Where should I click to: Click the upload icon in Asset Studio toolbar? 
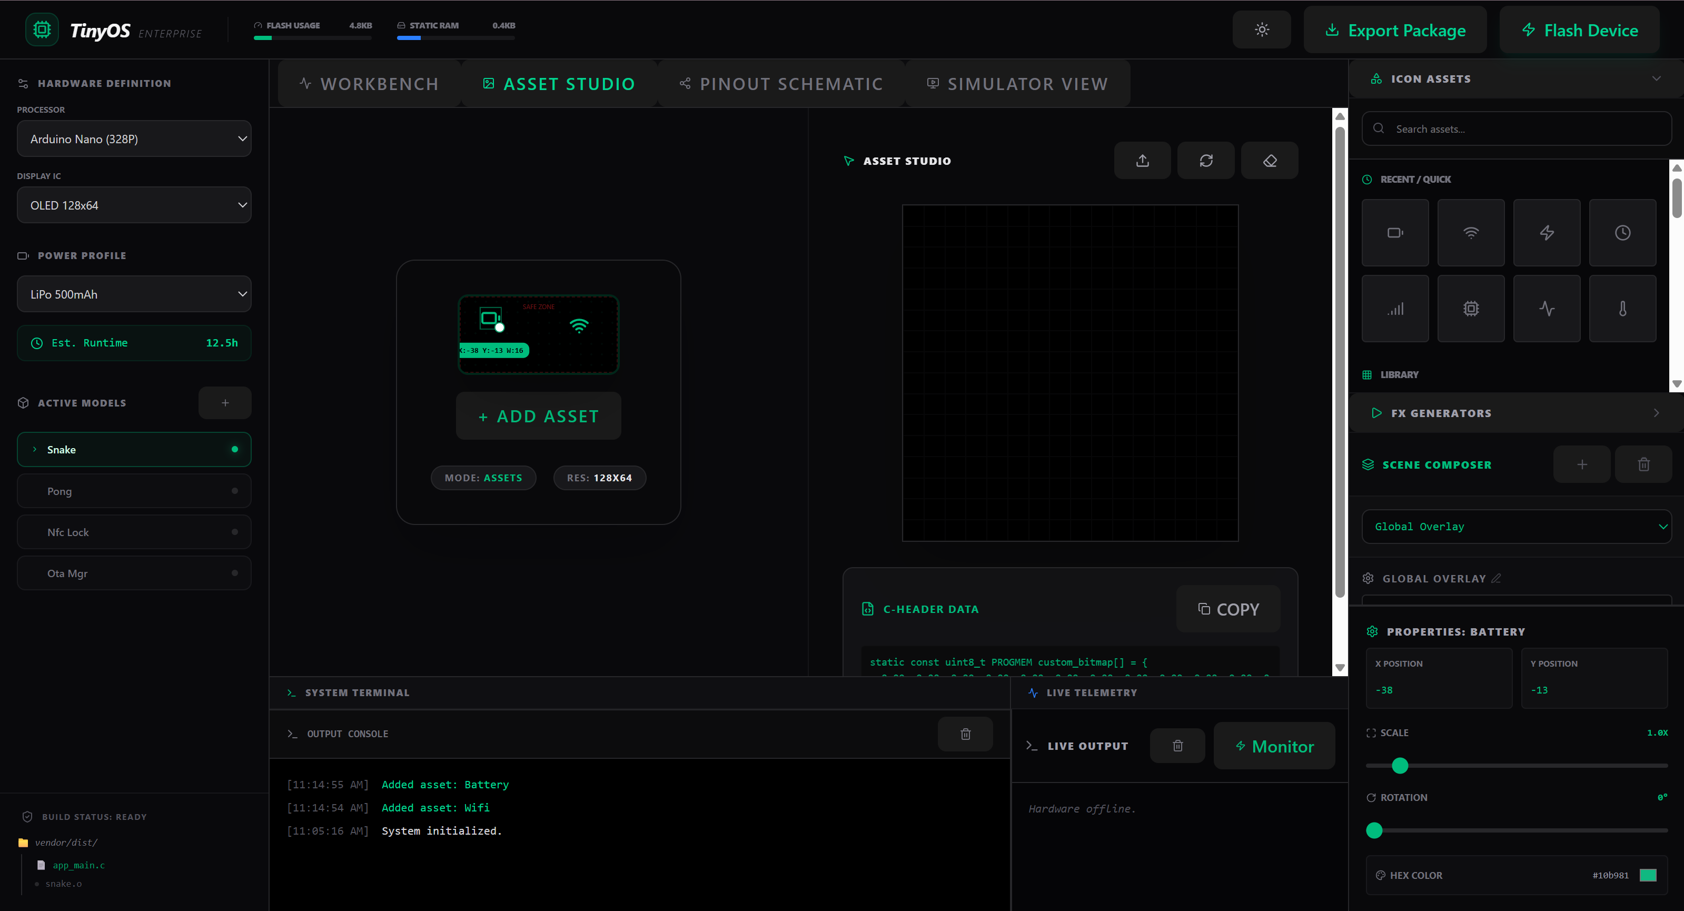pyautogui.click(x=1142, y=160)
